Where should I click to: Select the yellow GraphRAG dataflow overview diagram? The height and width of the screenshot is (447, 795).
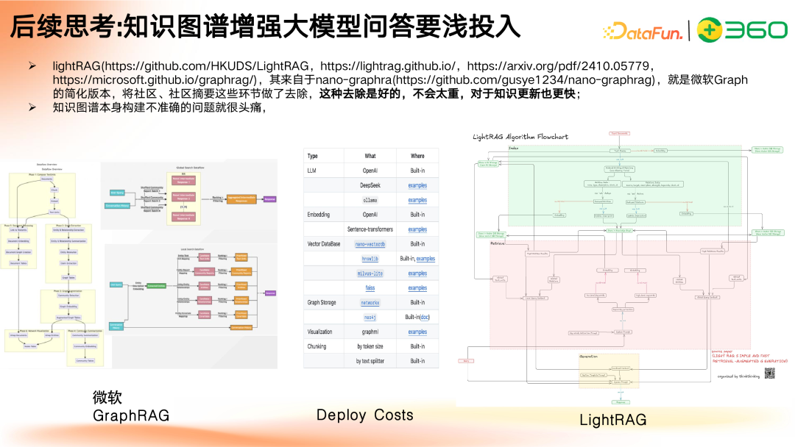pos(54,263)
